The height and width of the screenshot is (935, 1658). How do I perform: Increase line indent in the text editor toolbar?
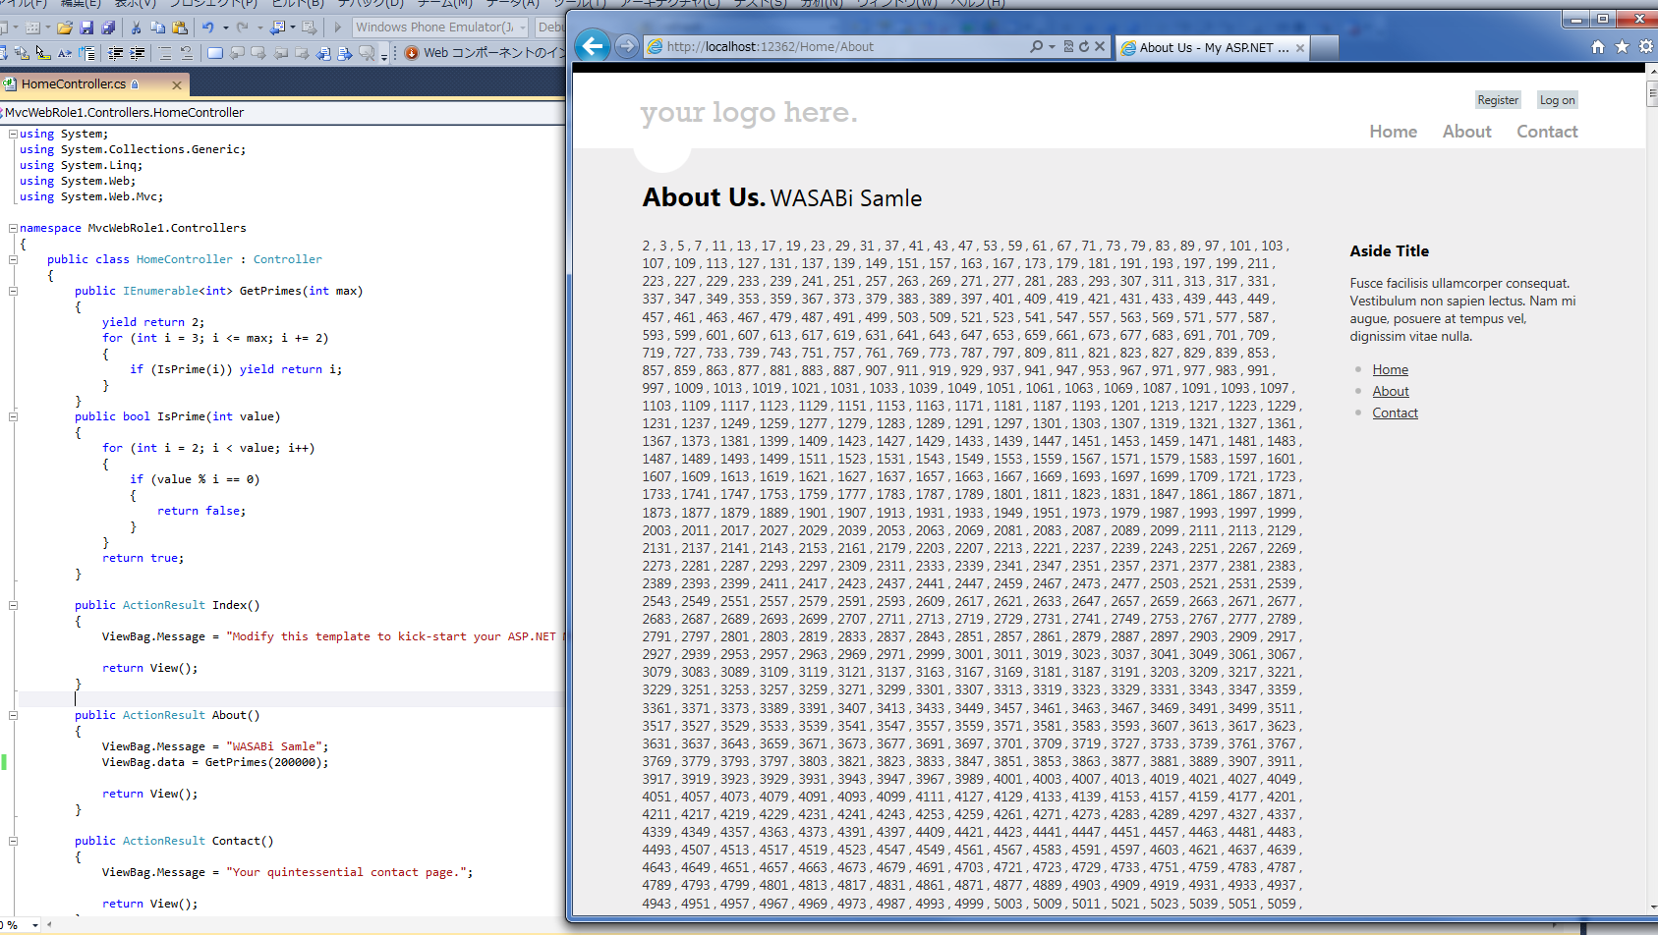138,53
